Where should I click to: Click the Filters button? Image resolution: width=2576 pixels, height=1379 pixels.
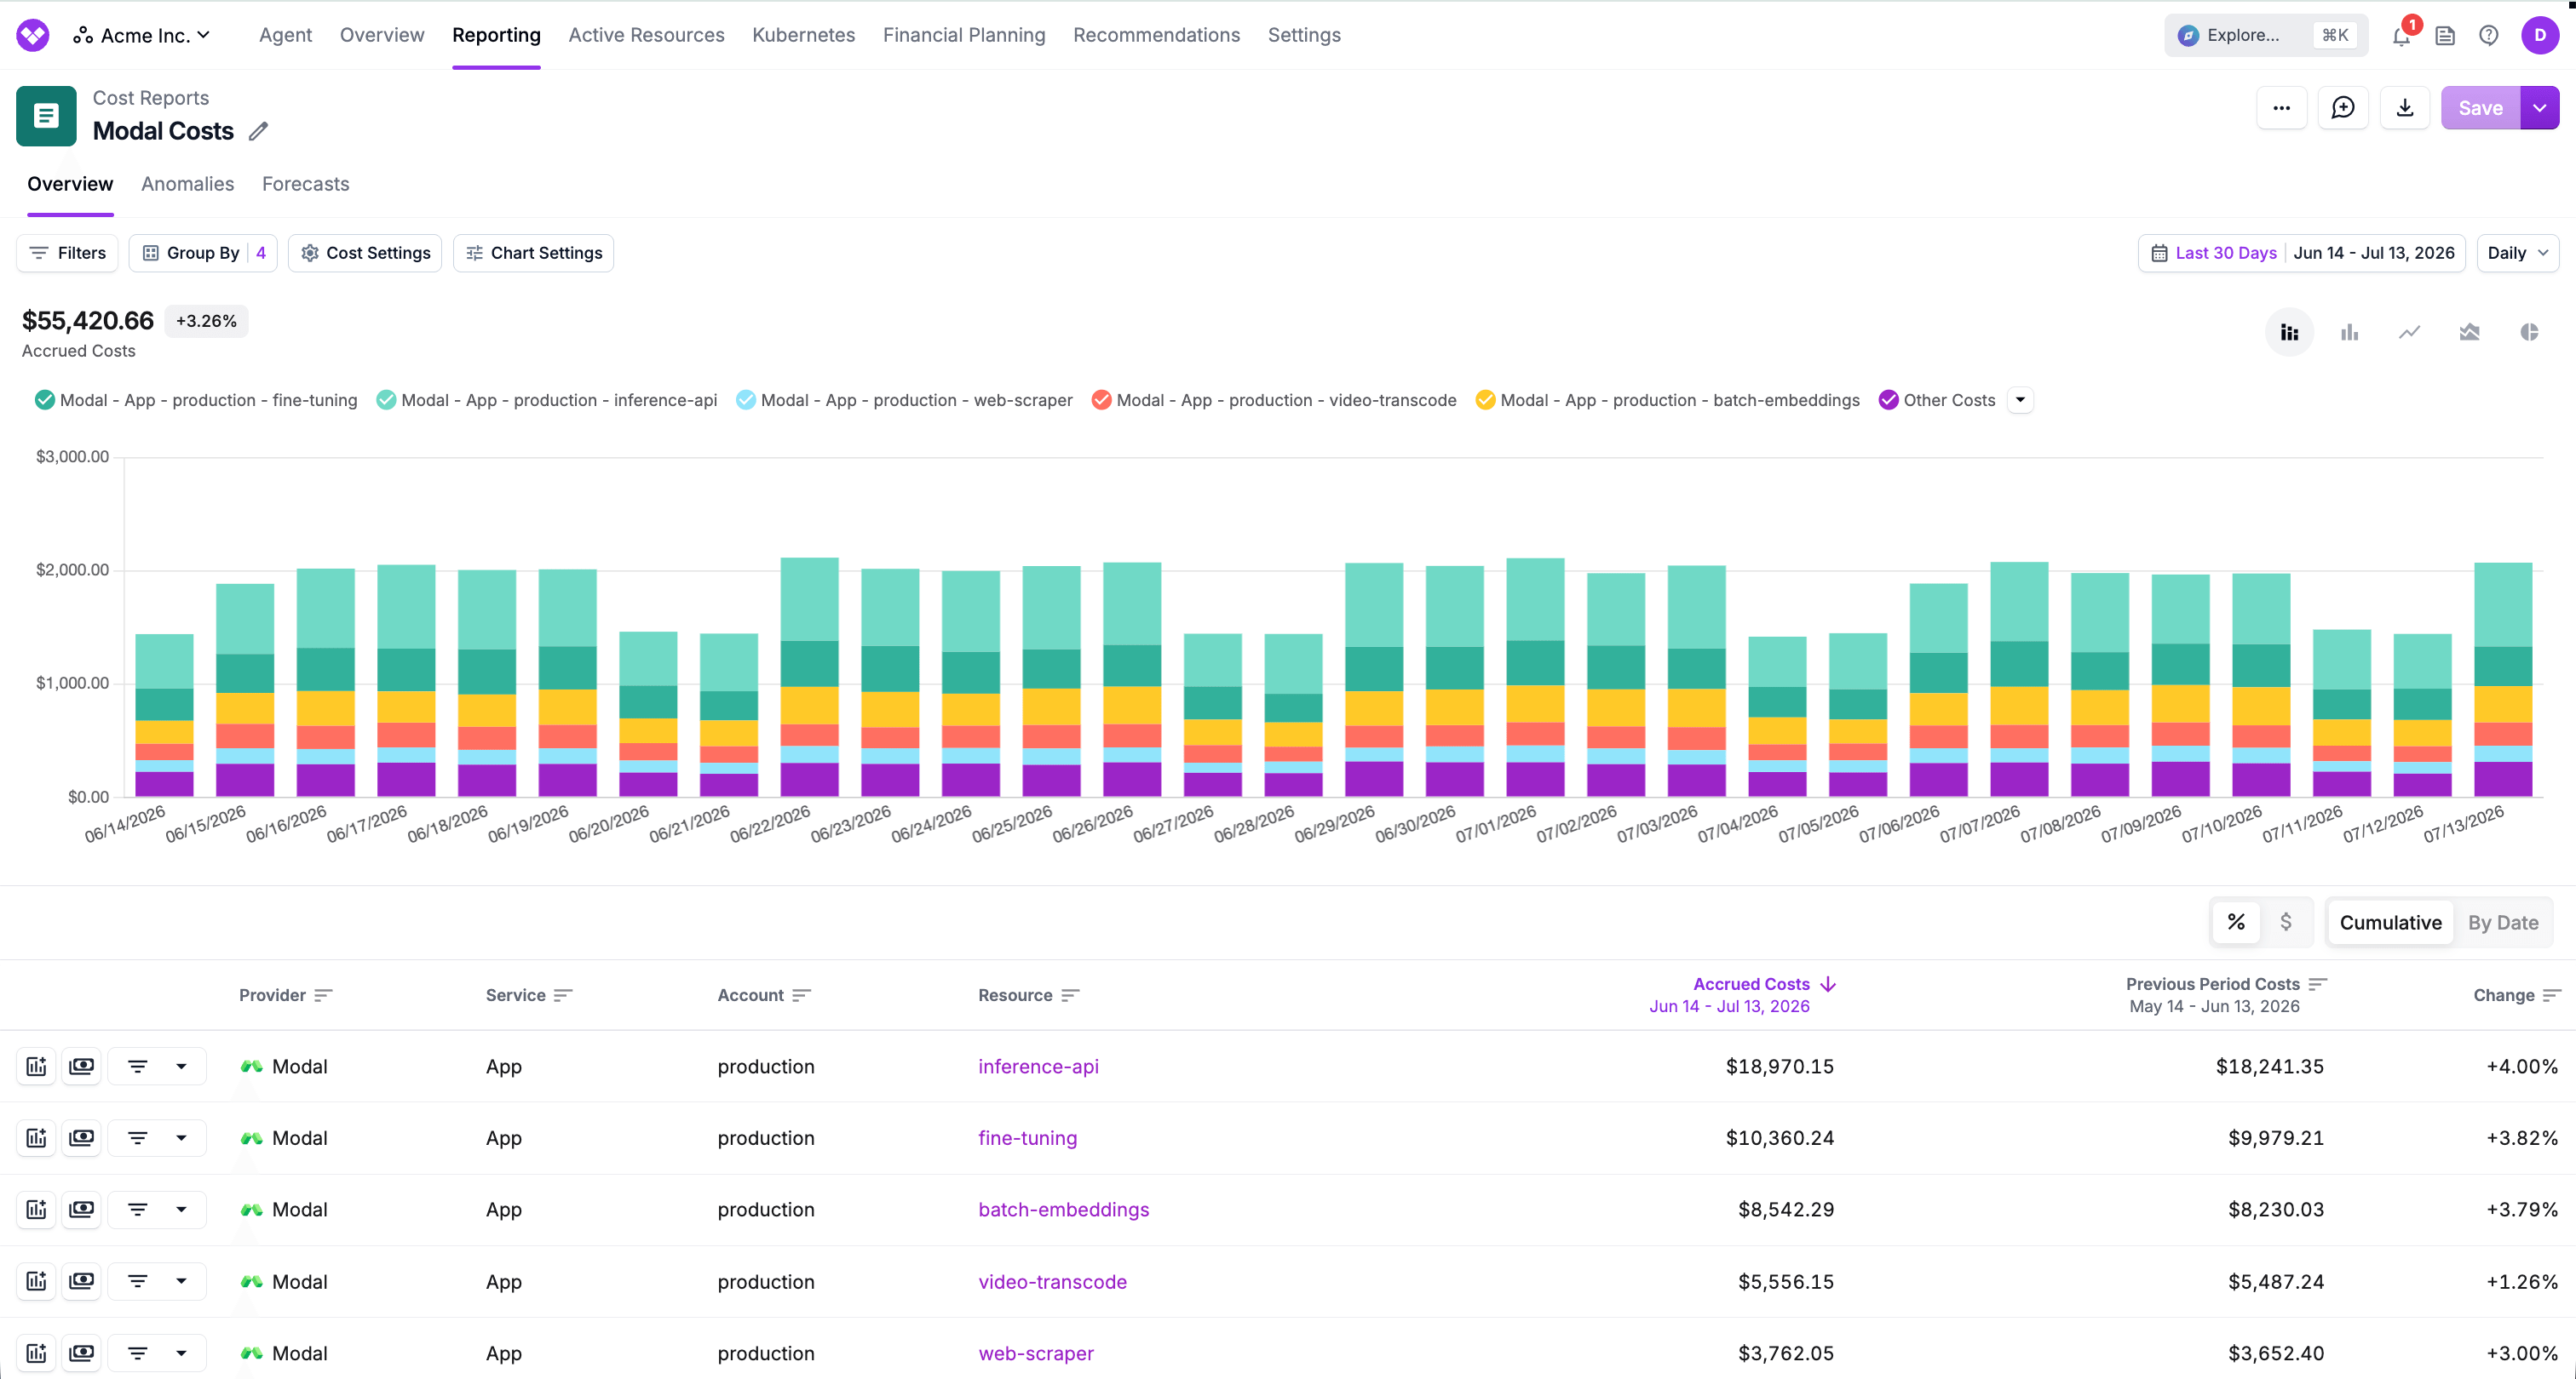click(67, 253)
